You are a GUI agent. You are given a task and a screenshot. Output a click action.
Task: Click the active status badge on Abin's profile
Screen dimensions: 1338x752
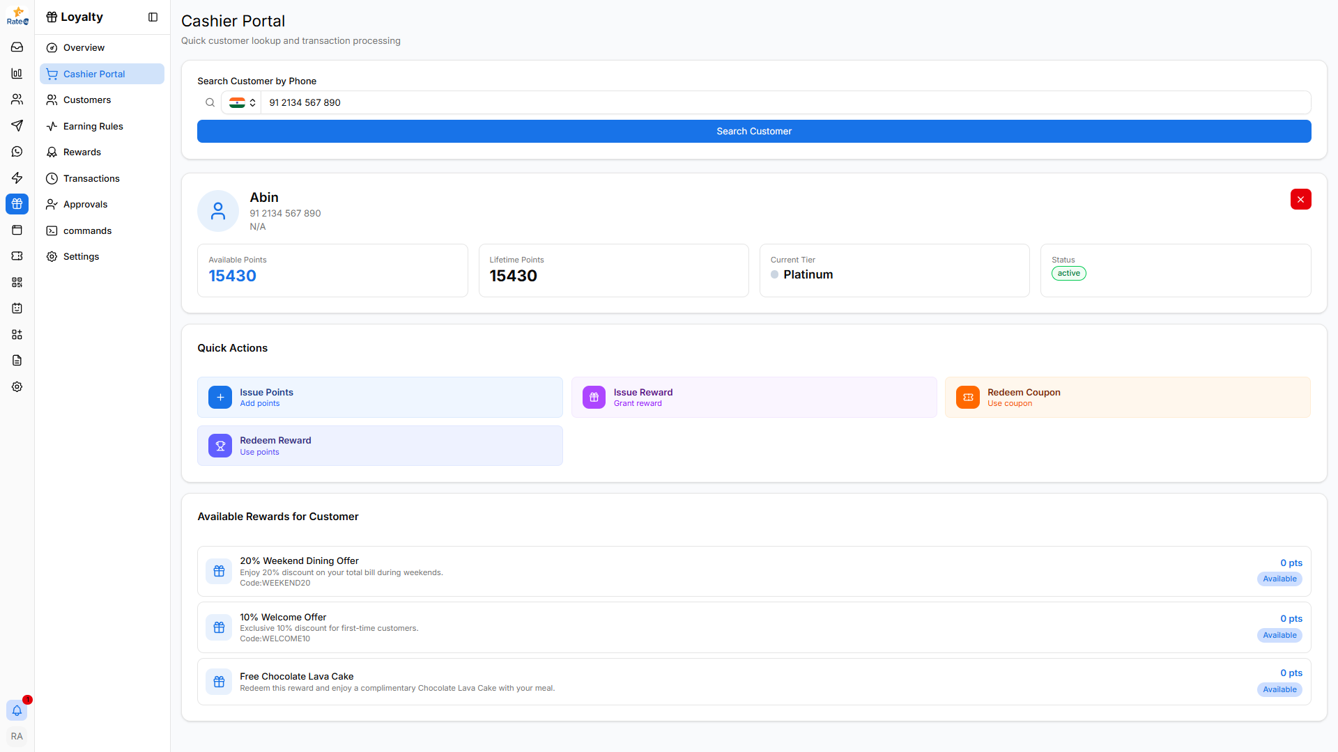[x=1068, y=273]
